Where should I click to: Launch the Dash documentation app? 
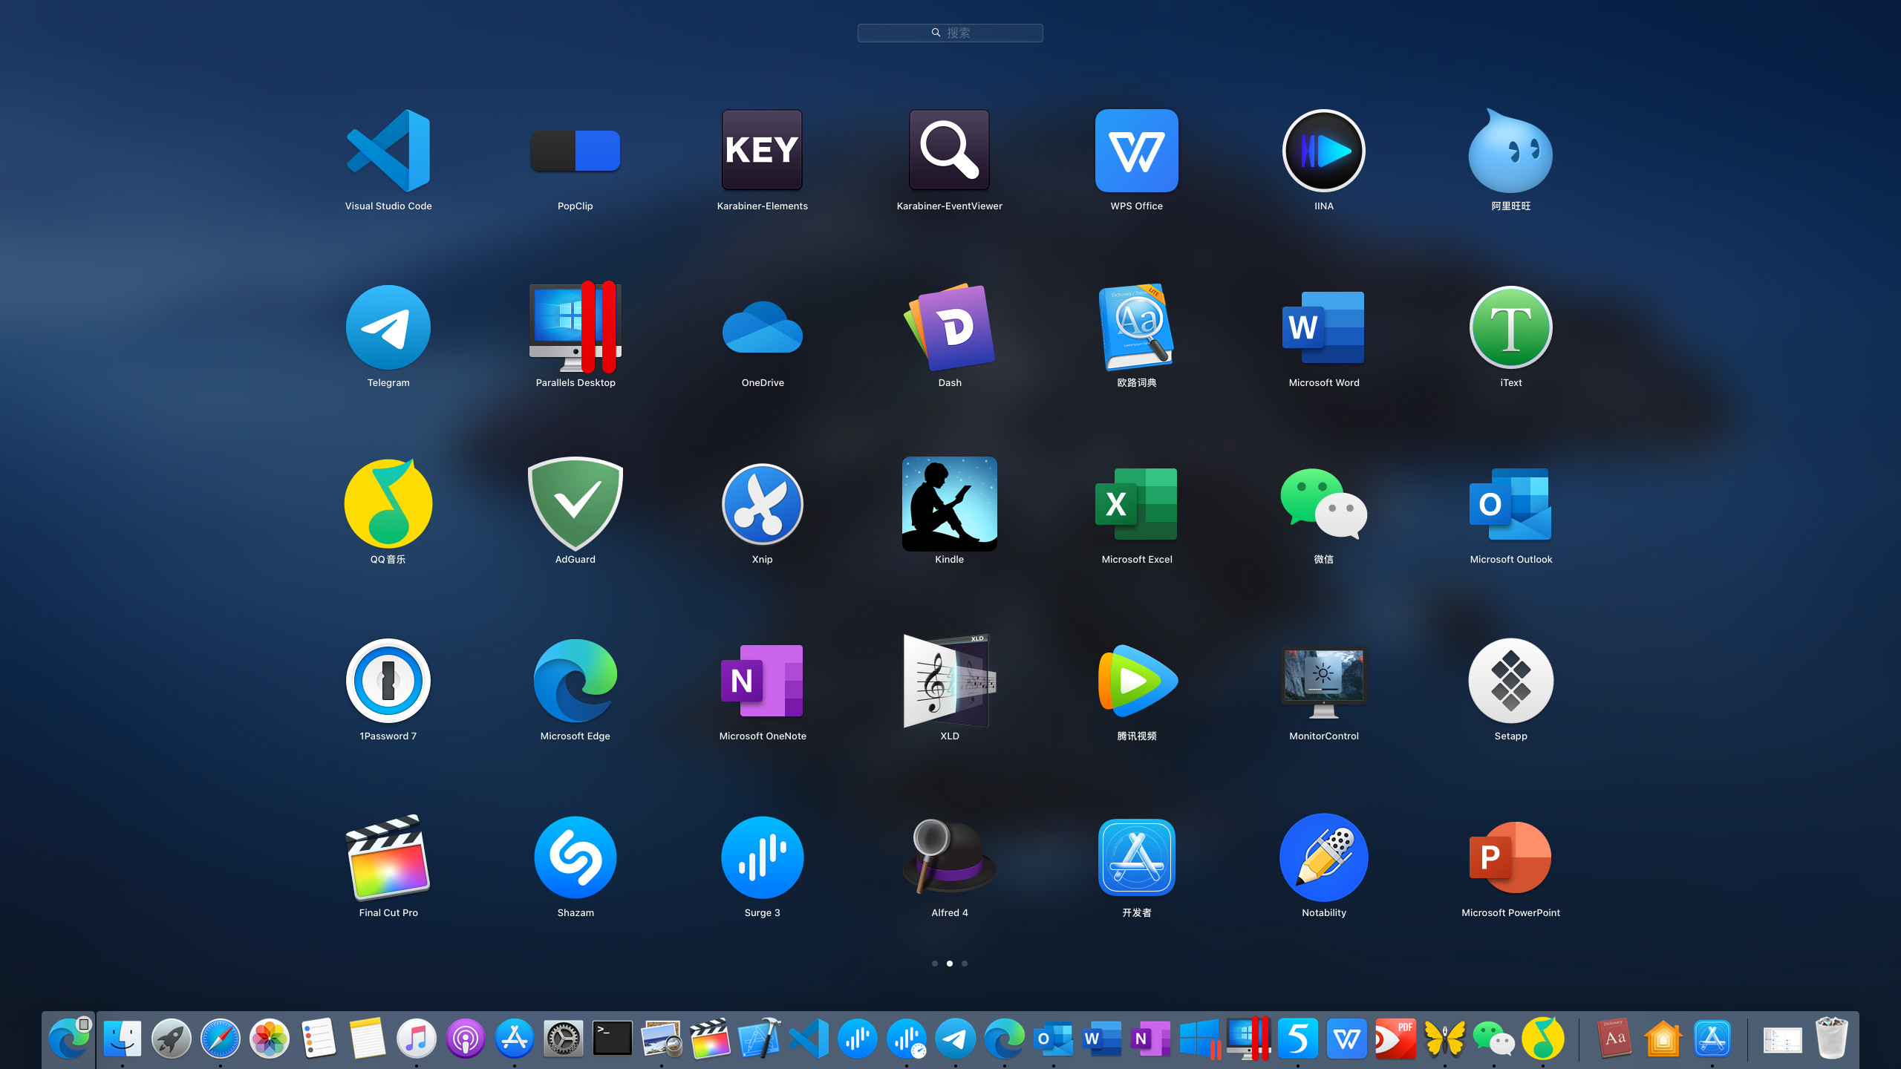tap(950, 327)
